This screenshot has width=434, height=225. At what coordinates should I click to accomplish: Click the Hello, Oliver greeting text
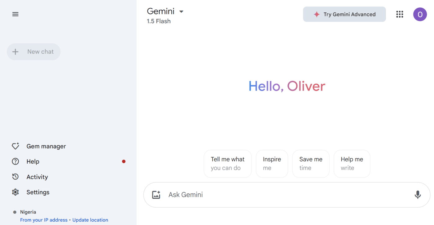[287, 86]
